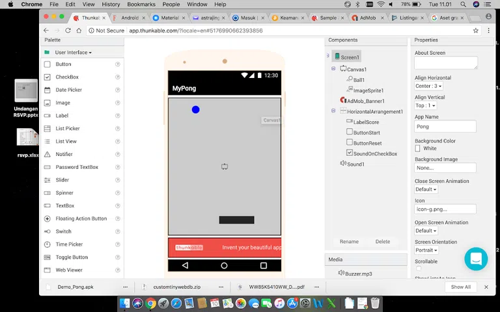The height and width of the screenshot is (312, 500).
Task: Bookmark page with the star icon
Action: point(475,31)
